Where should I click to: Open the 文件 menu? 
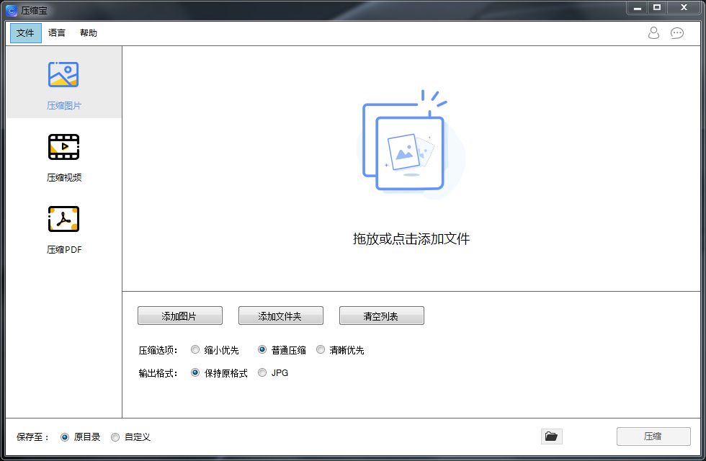tap(25, 32)
